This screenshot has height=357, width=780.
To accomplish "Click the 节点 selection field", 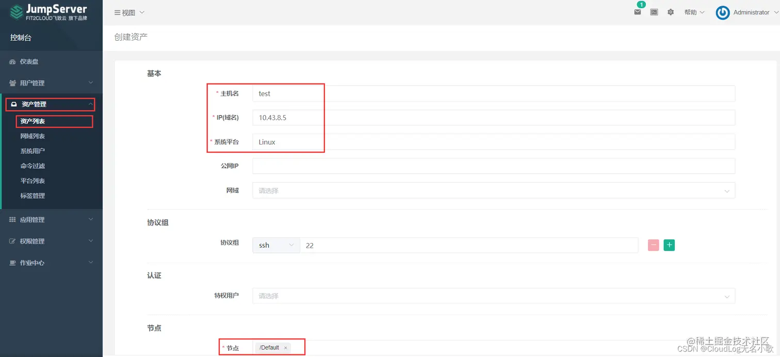I will click(494, 348).
